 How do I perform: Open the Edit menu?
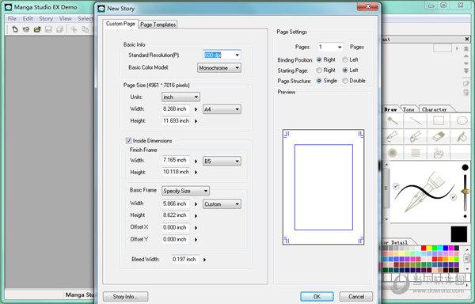(28, 18)
